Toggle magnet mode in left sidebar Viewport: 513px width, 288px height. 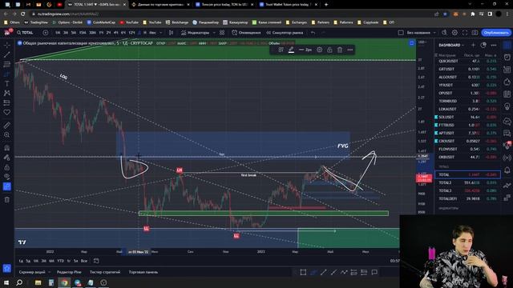7,148
